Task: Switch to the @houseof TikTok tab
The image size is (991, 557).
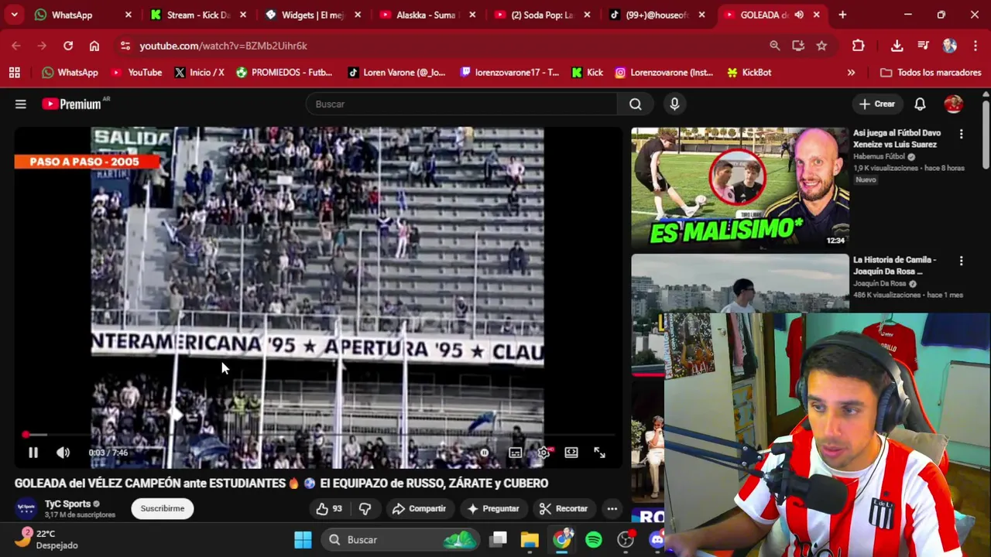Action: (x=656, y=15)
